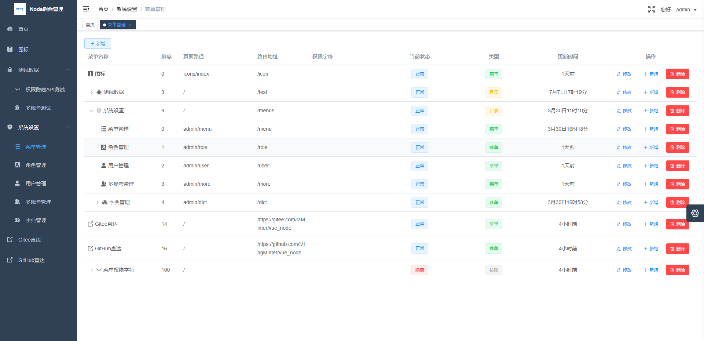
Task: Click 更新时间 column header
Action: click(568, 57)
